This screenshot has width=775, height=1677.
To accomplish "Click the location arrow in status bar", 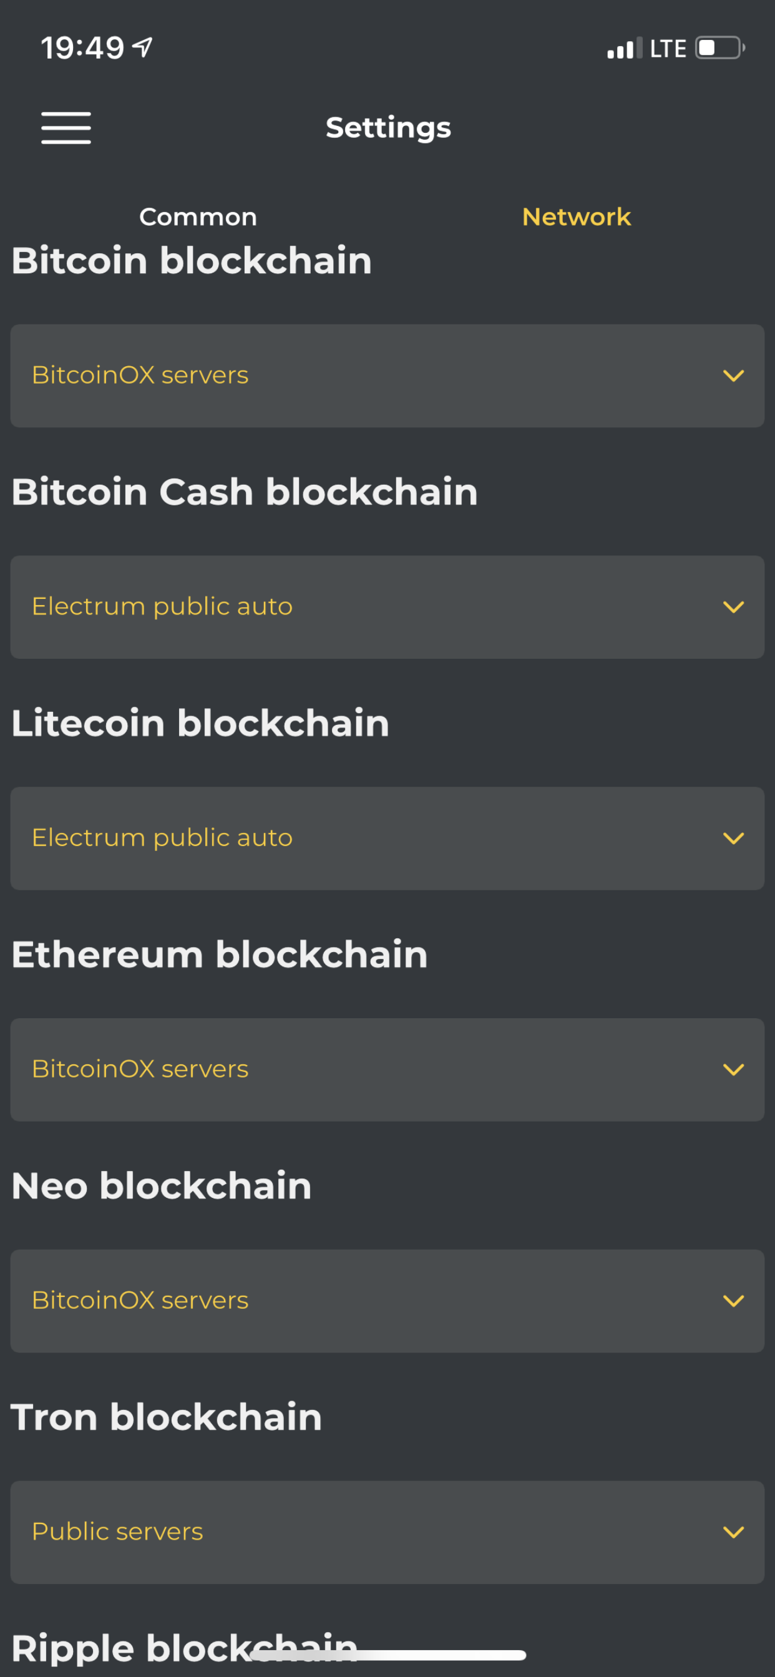I will point(142,46).
